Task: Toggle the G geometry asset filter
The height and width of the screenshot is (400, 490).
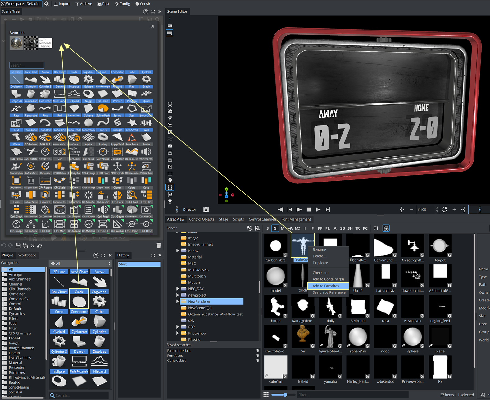Action: pyautogui.click(x=275, y=228)
